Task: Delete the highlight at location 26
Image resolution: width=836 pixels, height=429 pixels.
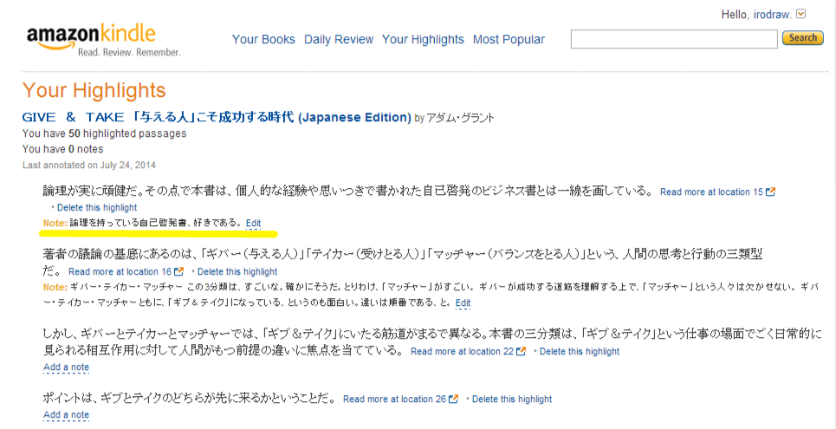Action: 512,400
